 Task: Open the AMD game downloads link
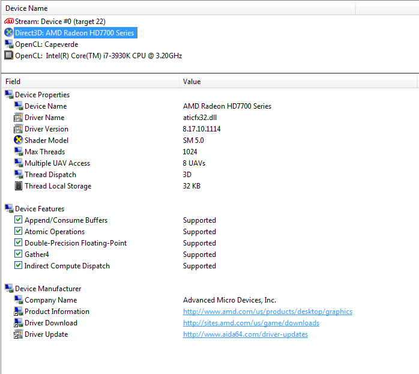click(x=251, y=323)
